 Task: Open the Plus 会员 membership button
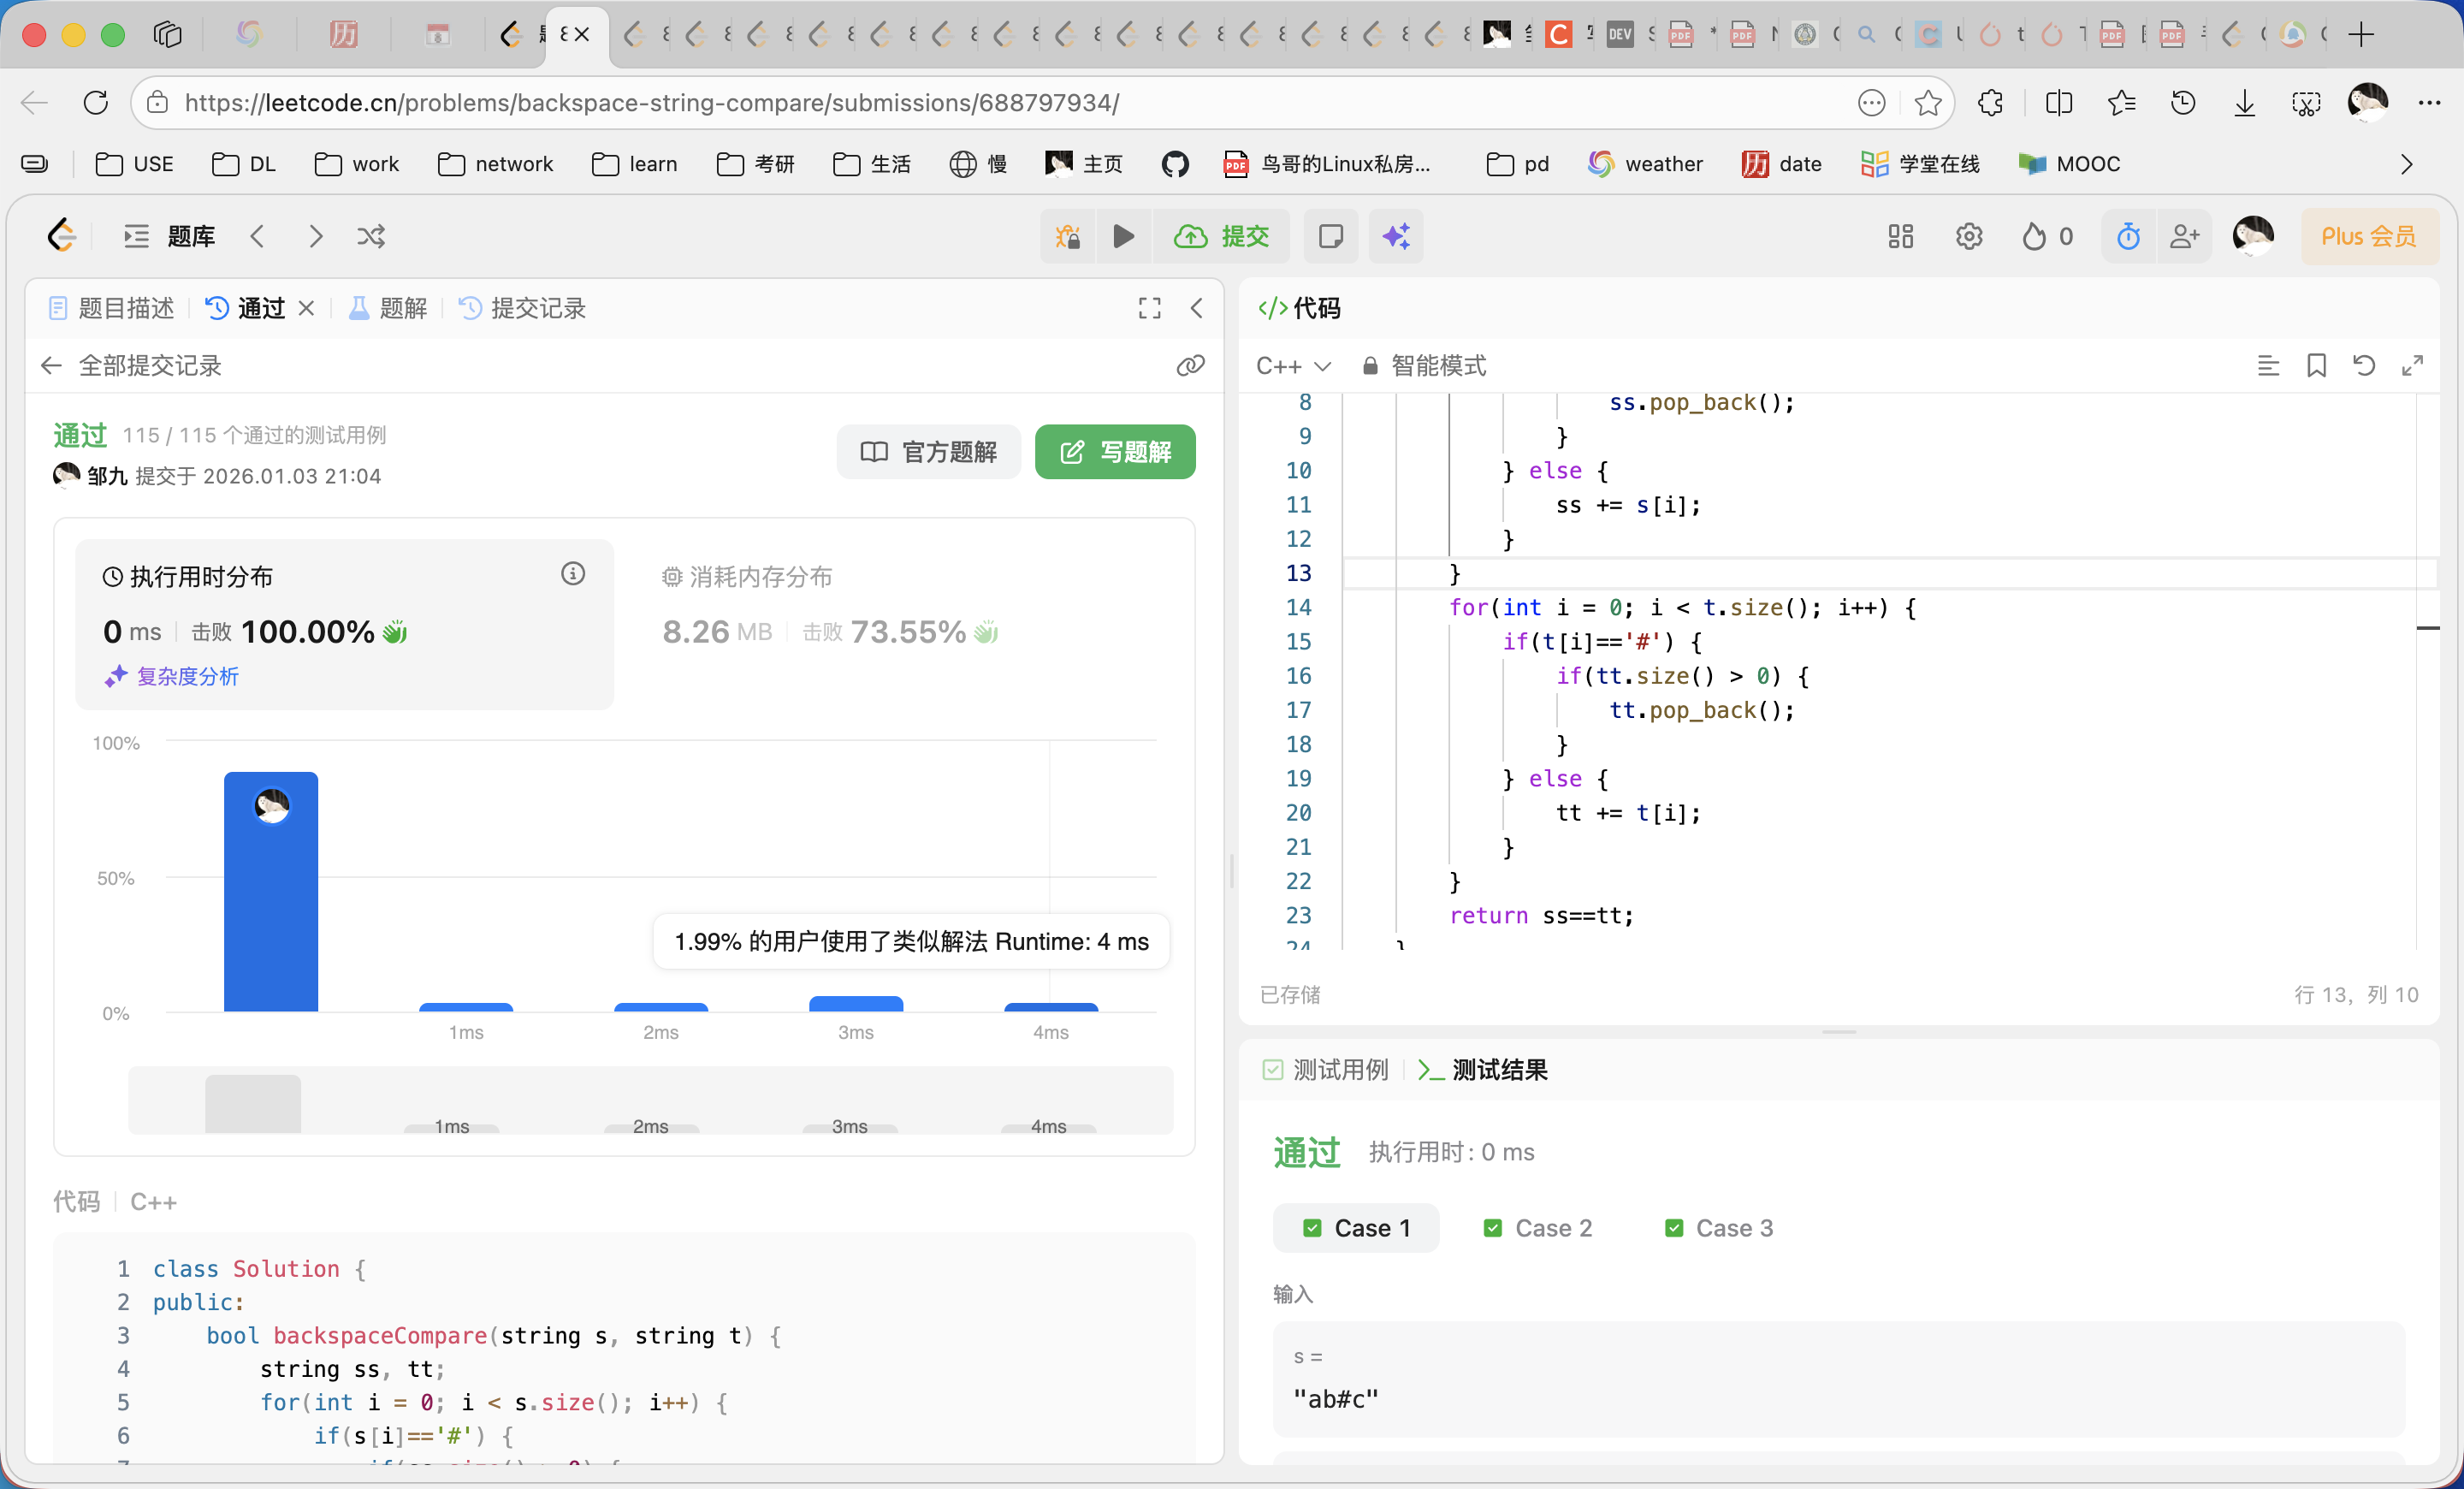(x=2369, y=237)
